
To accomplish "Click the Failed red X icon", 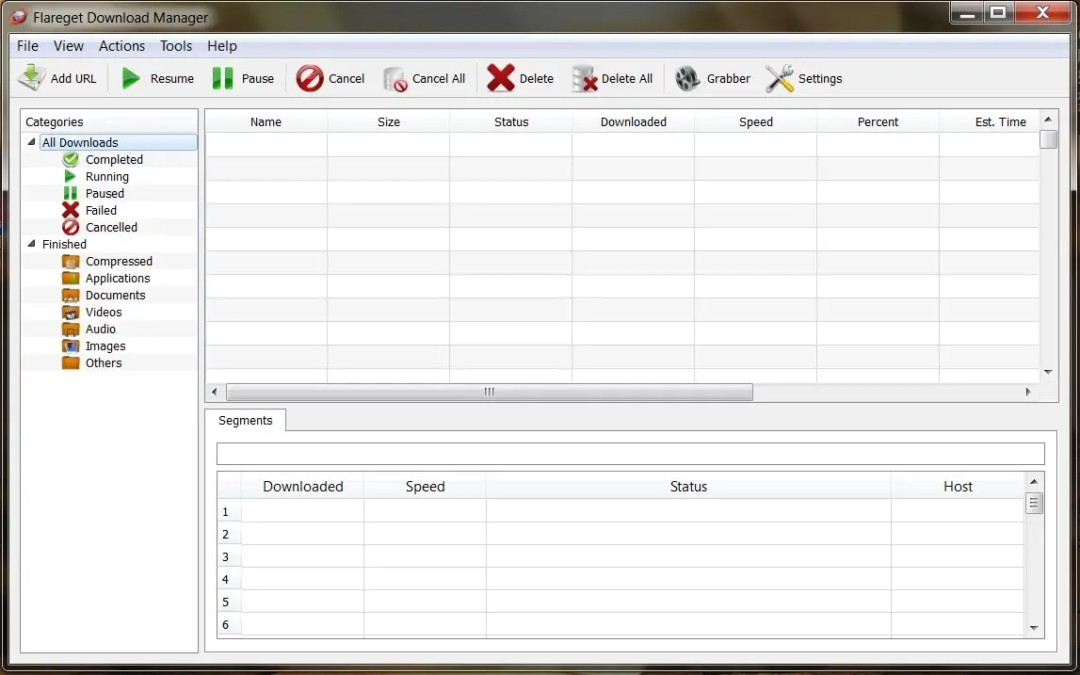I will point(71,210).
